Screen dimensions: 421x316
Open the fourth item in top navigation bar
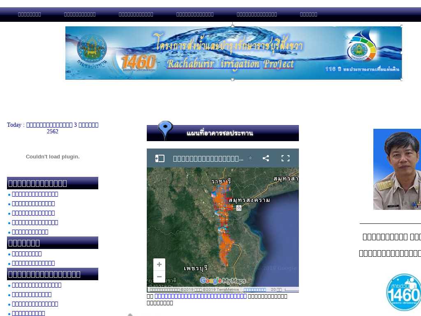[195, 14]
